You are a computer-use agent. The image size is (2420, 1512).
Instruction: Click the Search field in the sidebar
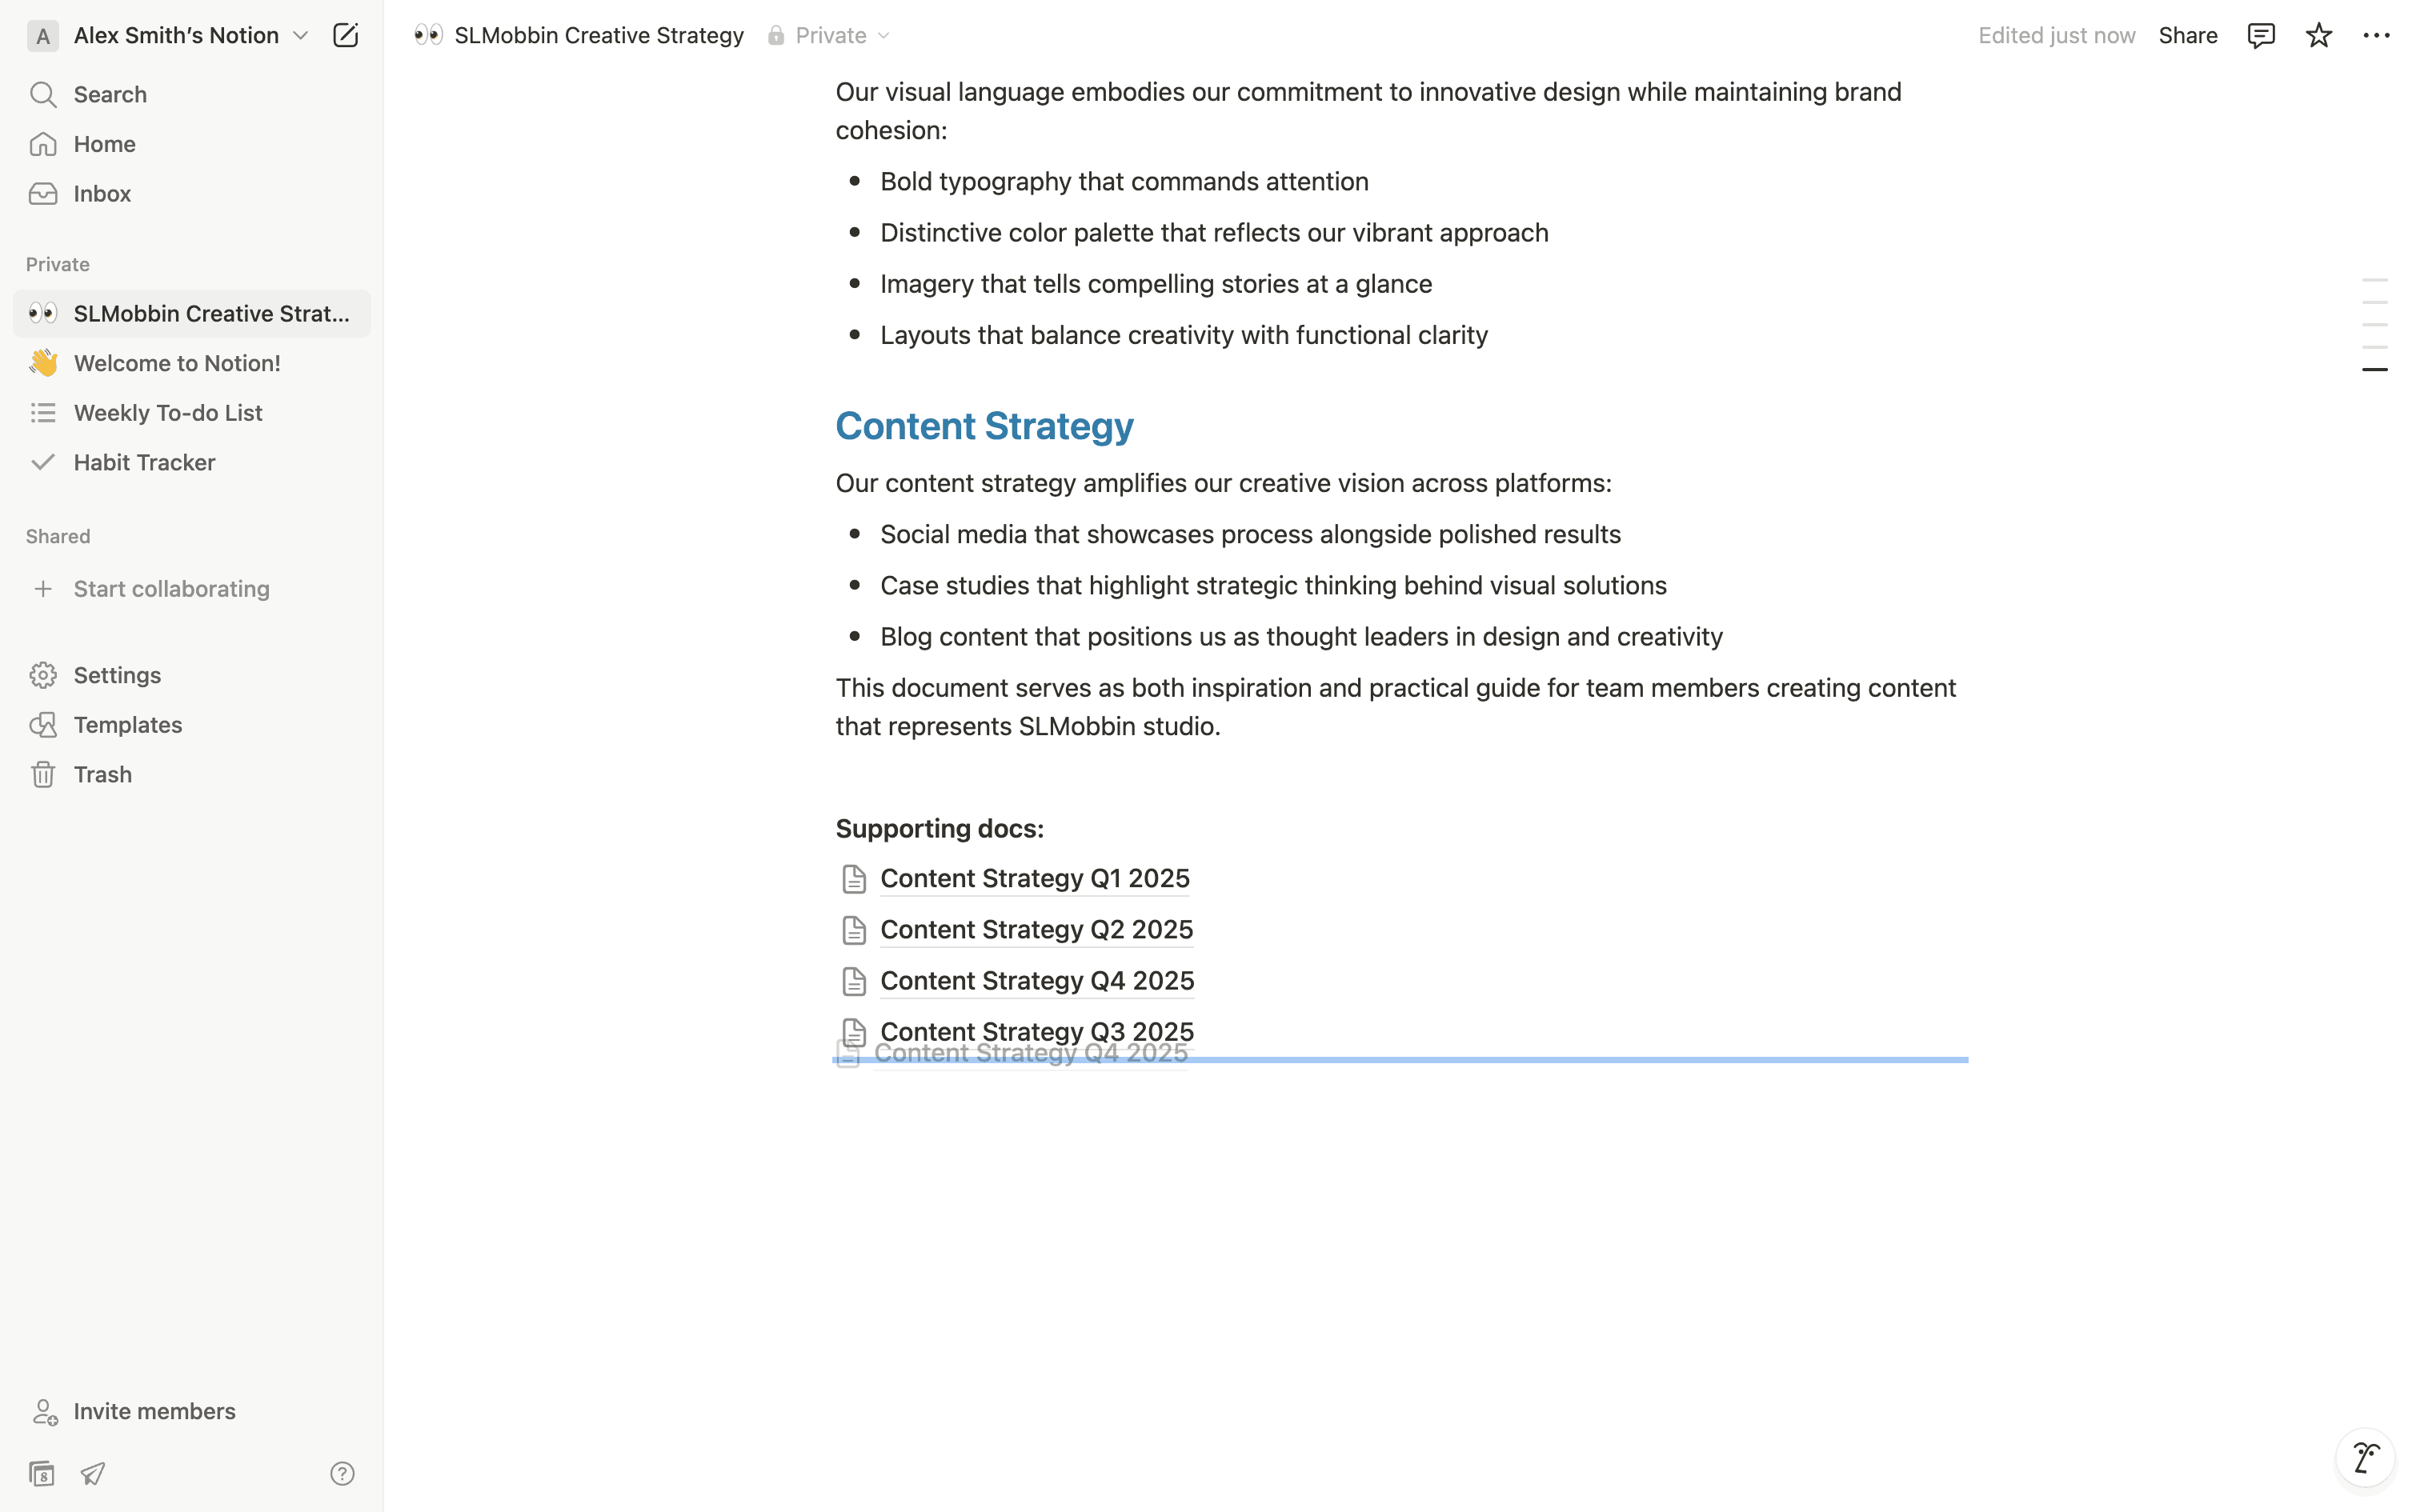(x=110, y=95)
